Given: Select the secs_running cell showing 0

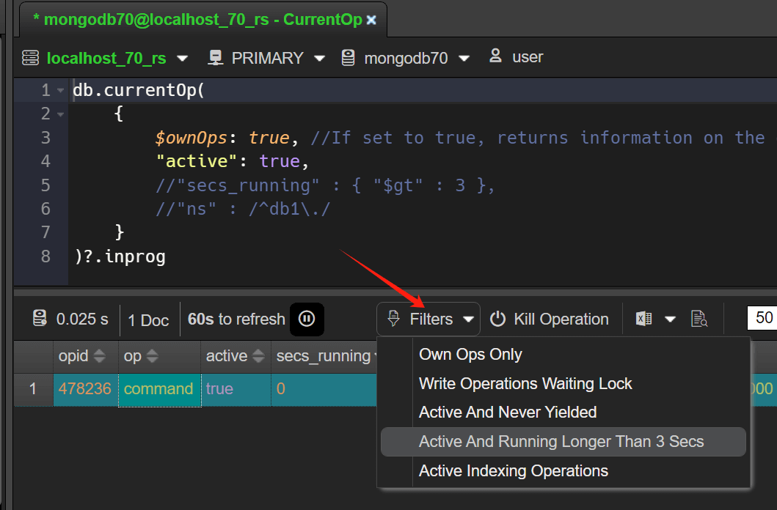Looking at the screenshot, I should (324, 389).
